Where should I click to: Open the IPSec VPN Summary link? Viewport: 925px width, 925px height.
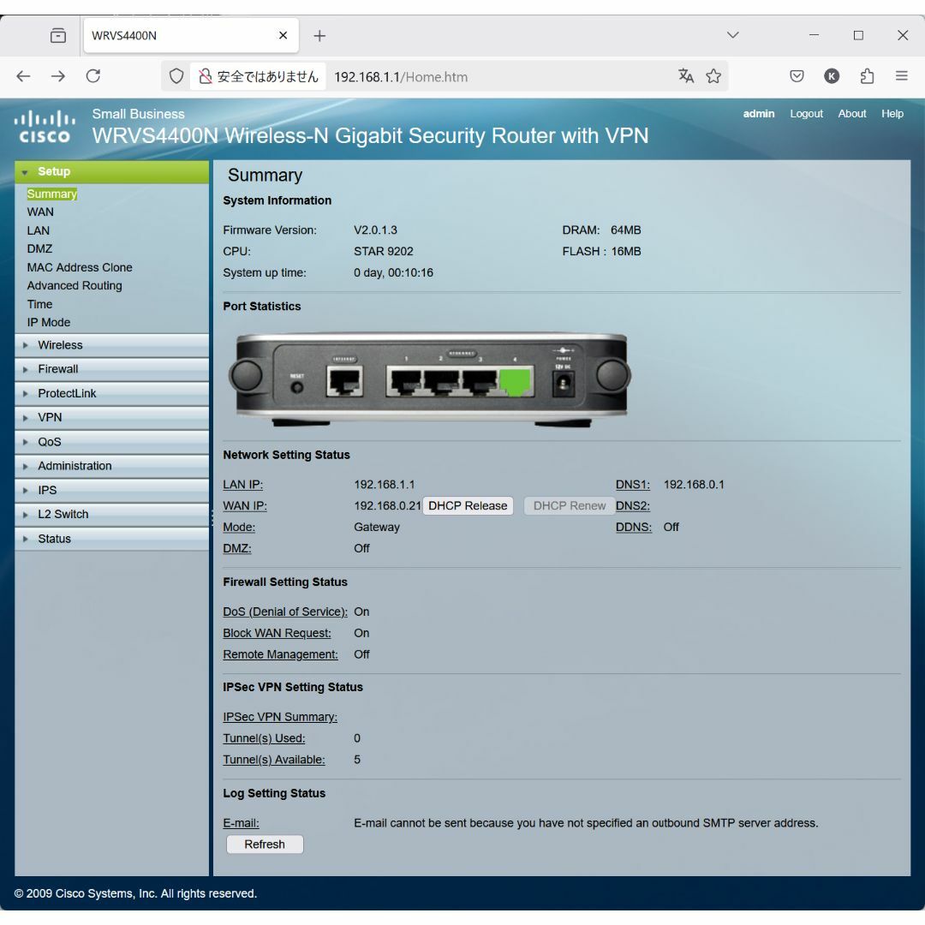point(280,717)
